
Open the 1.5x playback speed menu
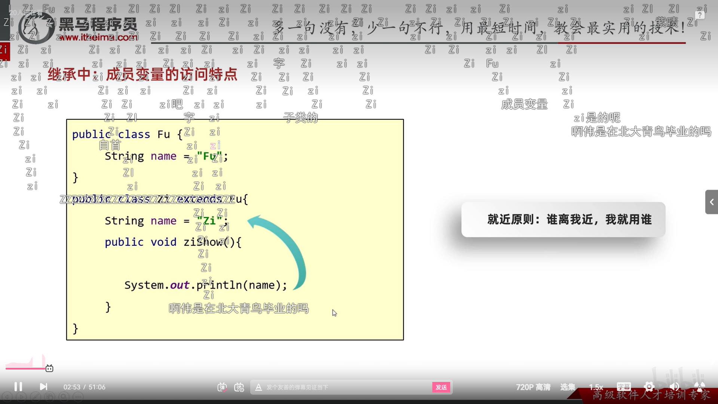click(596, 387)
